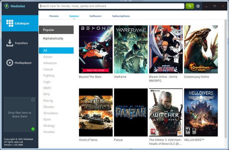Screen dimensions: 229x150
Task: Click 'Bleach Online - Anime MMORPG' title
Action: (163, 79)
